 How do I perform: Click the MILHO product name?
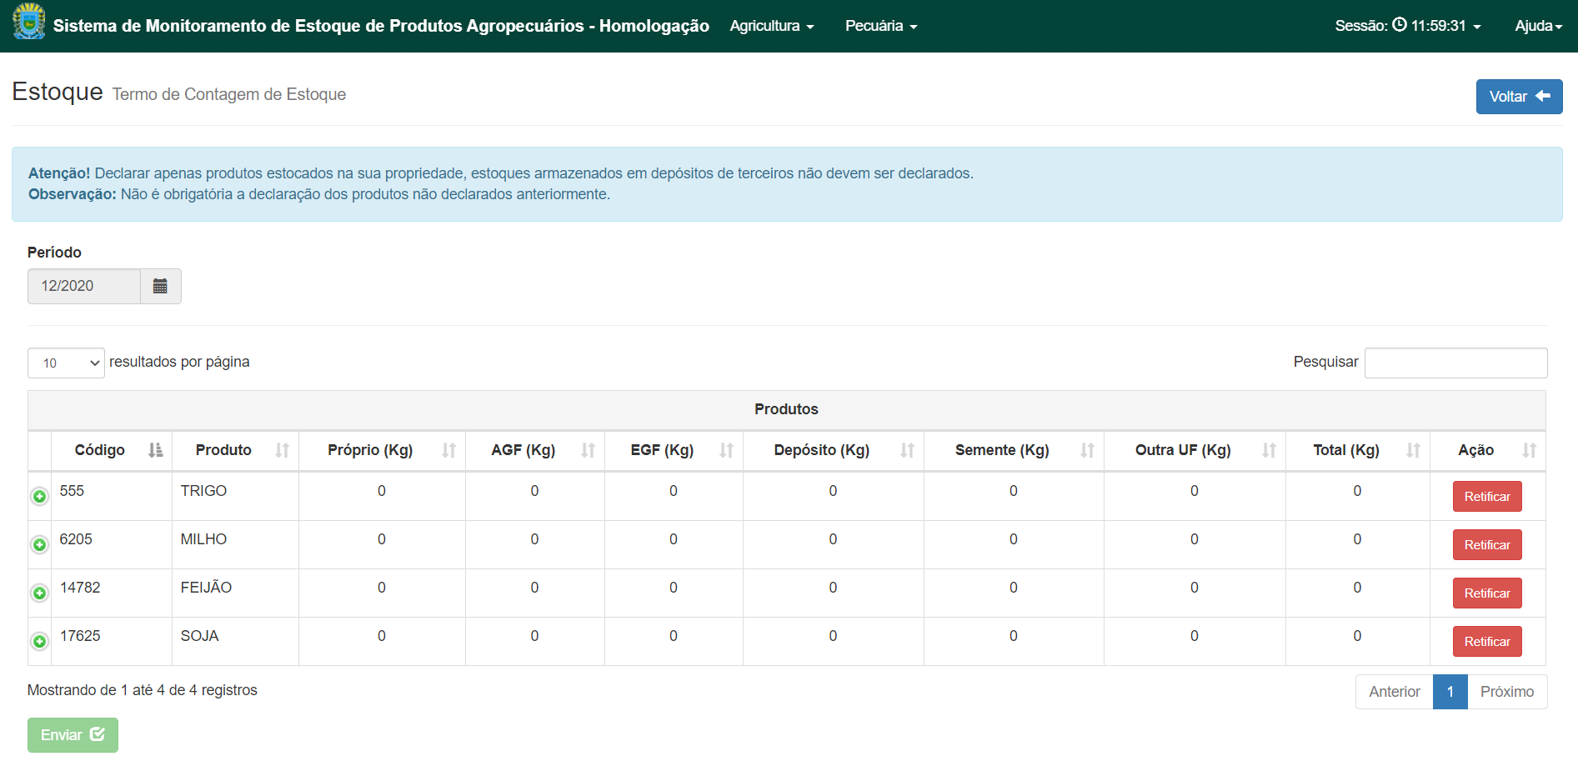point(203,539)
